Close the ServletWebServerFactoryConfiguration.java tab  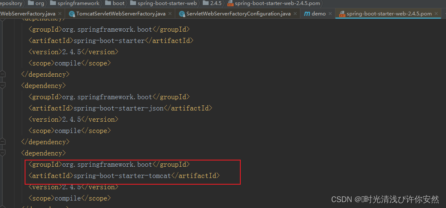click(295, 14)
